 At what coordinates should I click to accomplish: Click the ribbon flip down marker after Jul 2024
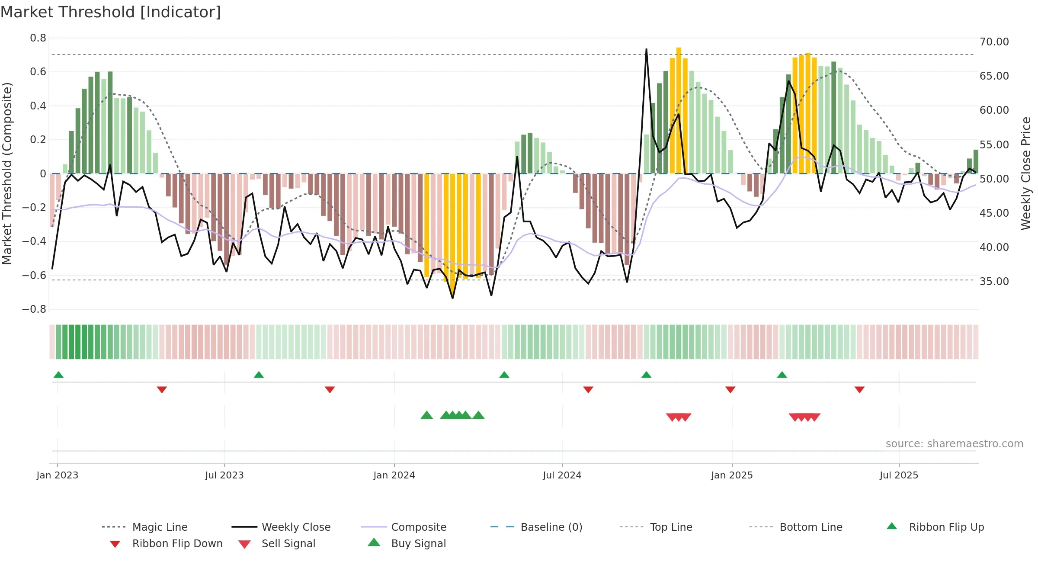click(588, 390)
